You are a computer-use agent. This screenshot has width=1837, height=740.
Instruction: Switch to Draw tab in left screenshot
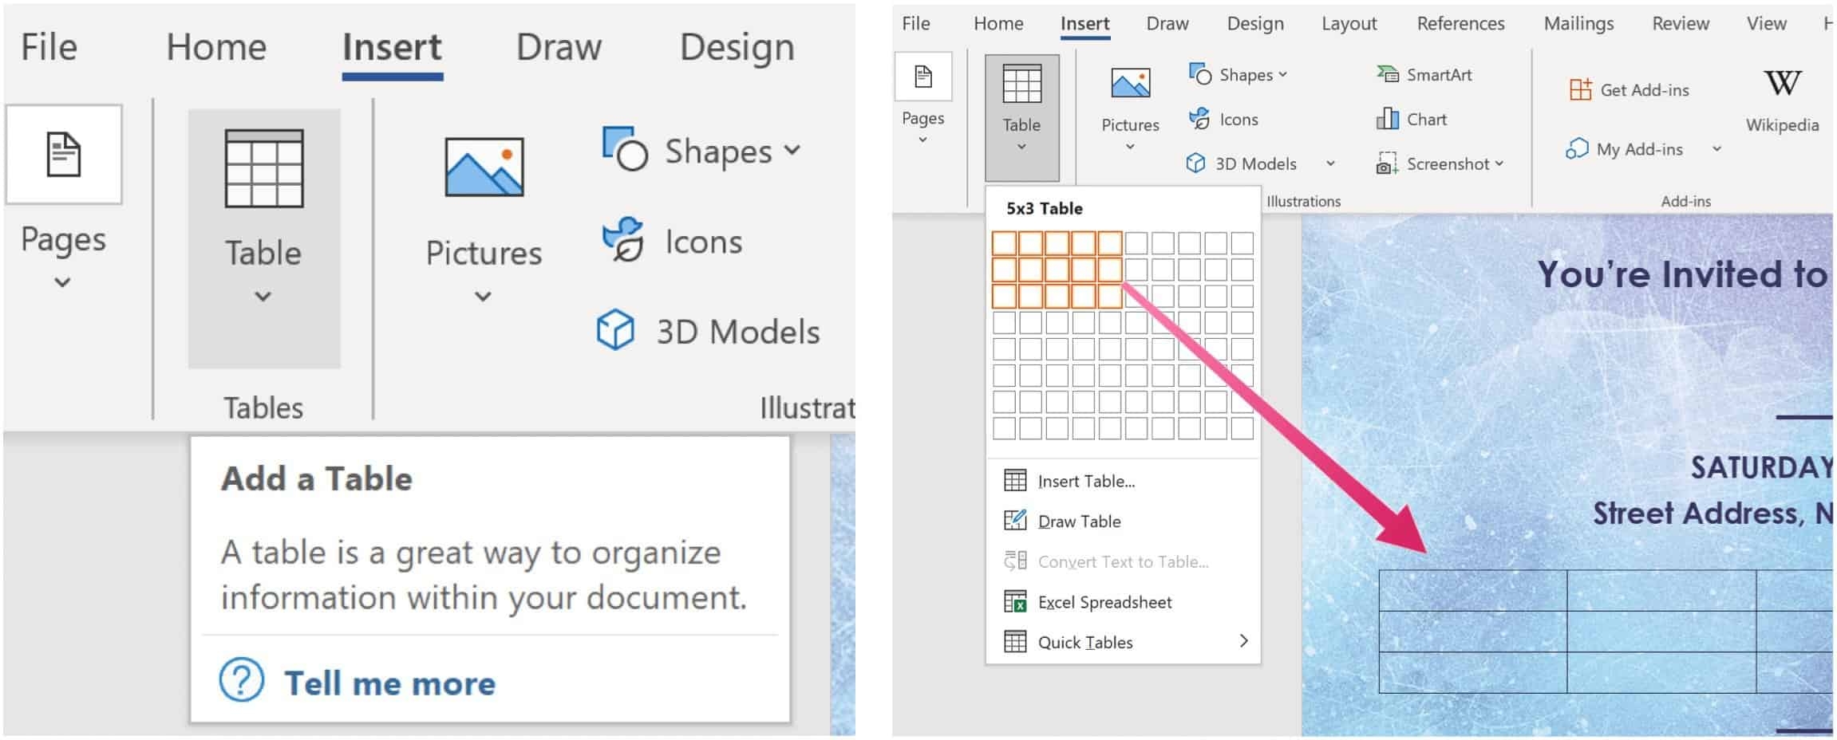coord(559,47)
